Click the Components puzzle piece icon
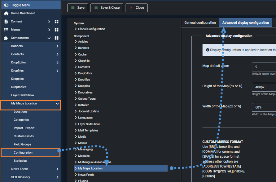 [x=6, y=38]
